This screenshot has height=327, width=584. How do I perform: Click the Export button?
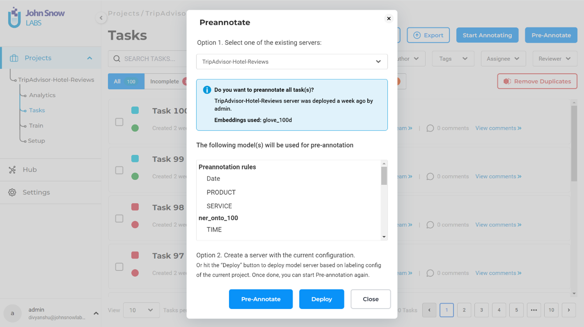(428, 35)
